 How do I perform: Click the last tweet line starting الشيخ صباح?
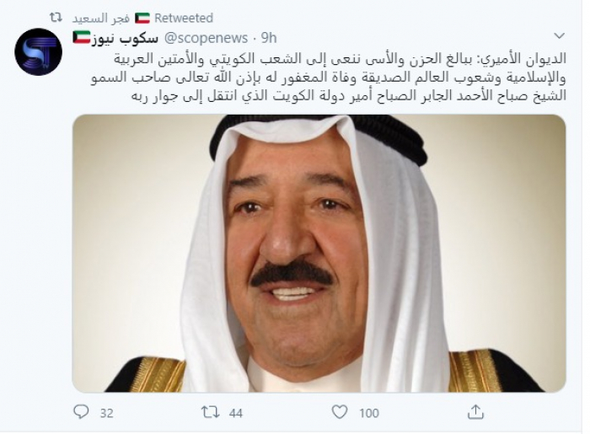348,95
